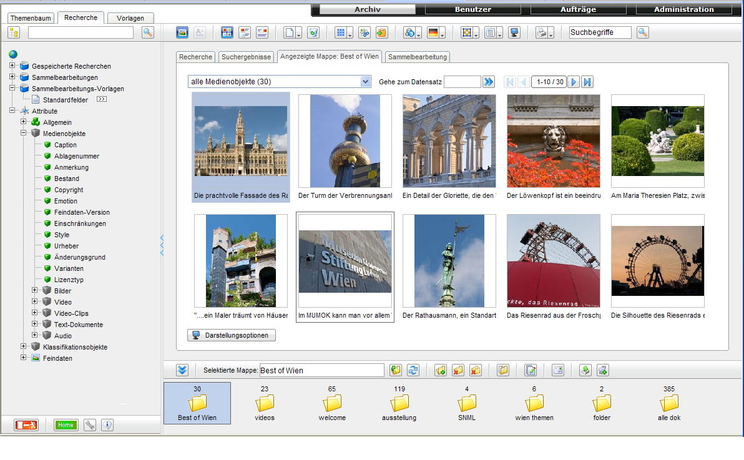Viewport: 744px width, 460px height.
Task: Click the tree structure icon above the sidebar
Action: coord(14,32)
